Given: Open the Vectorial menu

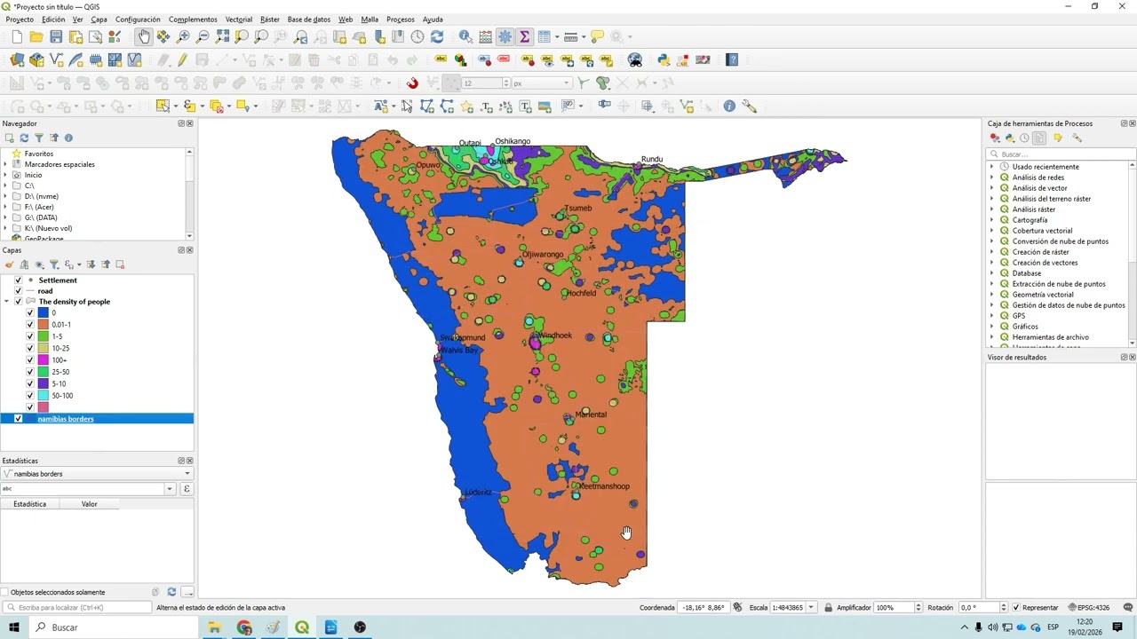Looking at the screenshot, I should 238,19.
